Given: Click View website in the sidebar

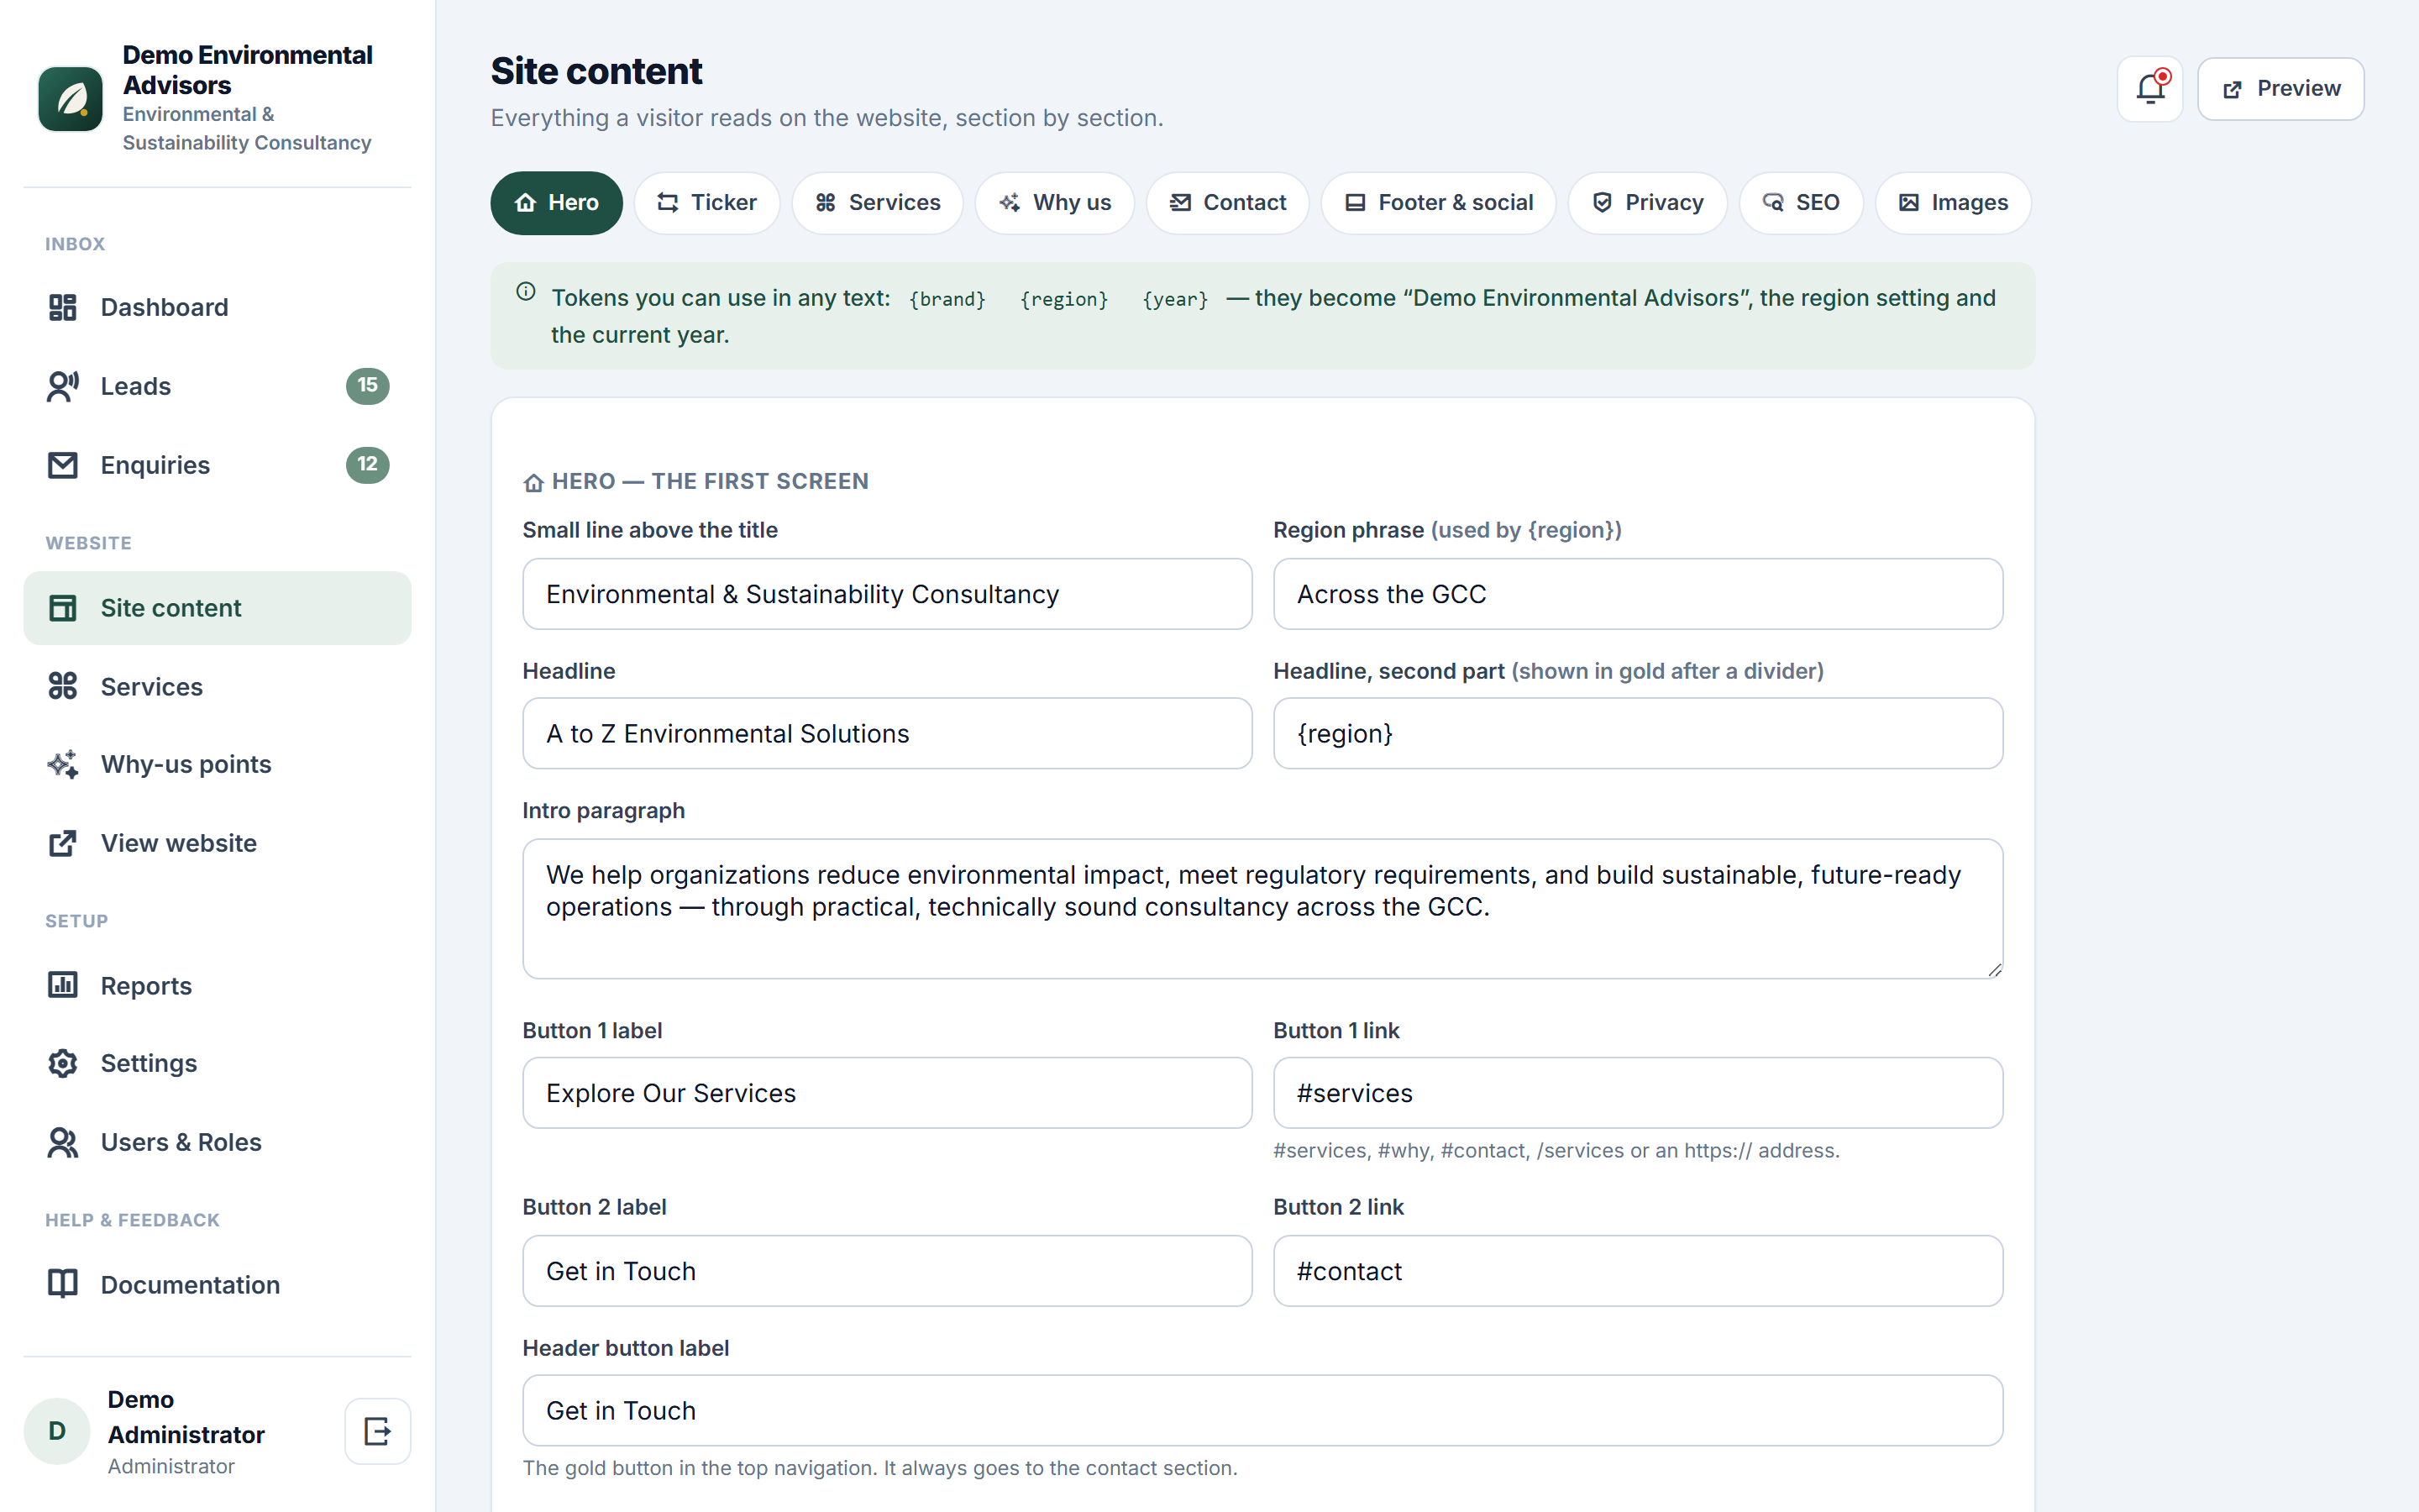Looking at the screenshot, I should (217, 843).
